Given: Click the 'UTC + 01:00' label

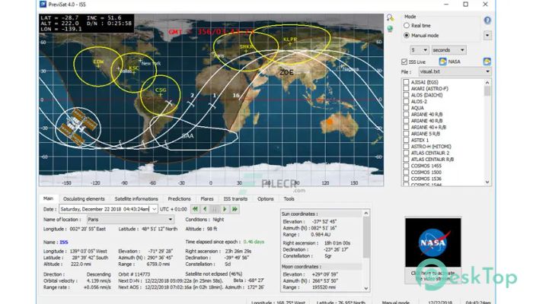Looking at the screenshot, I should (174, 209).
